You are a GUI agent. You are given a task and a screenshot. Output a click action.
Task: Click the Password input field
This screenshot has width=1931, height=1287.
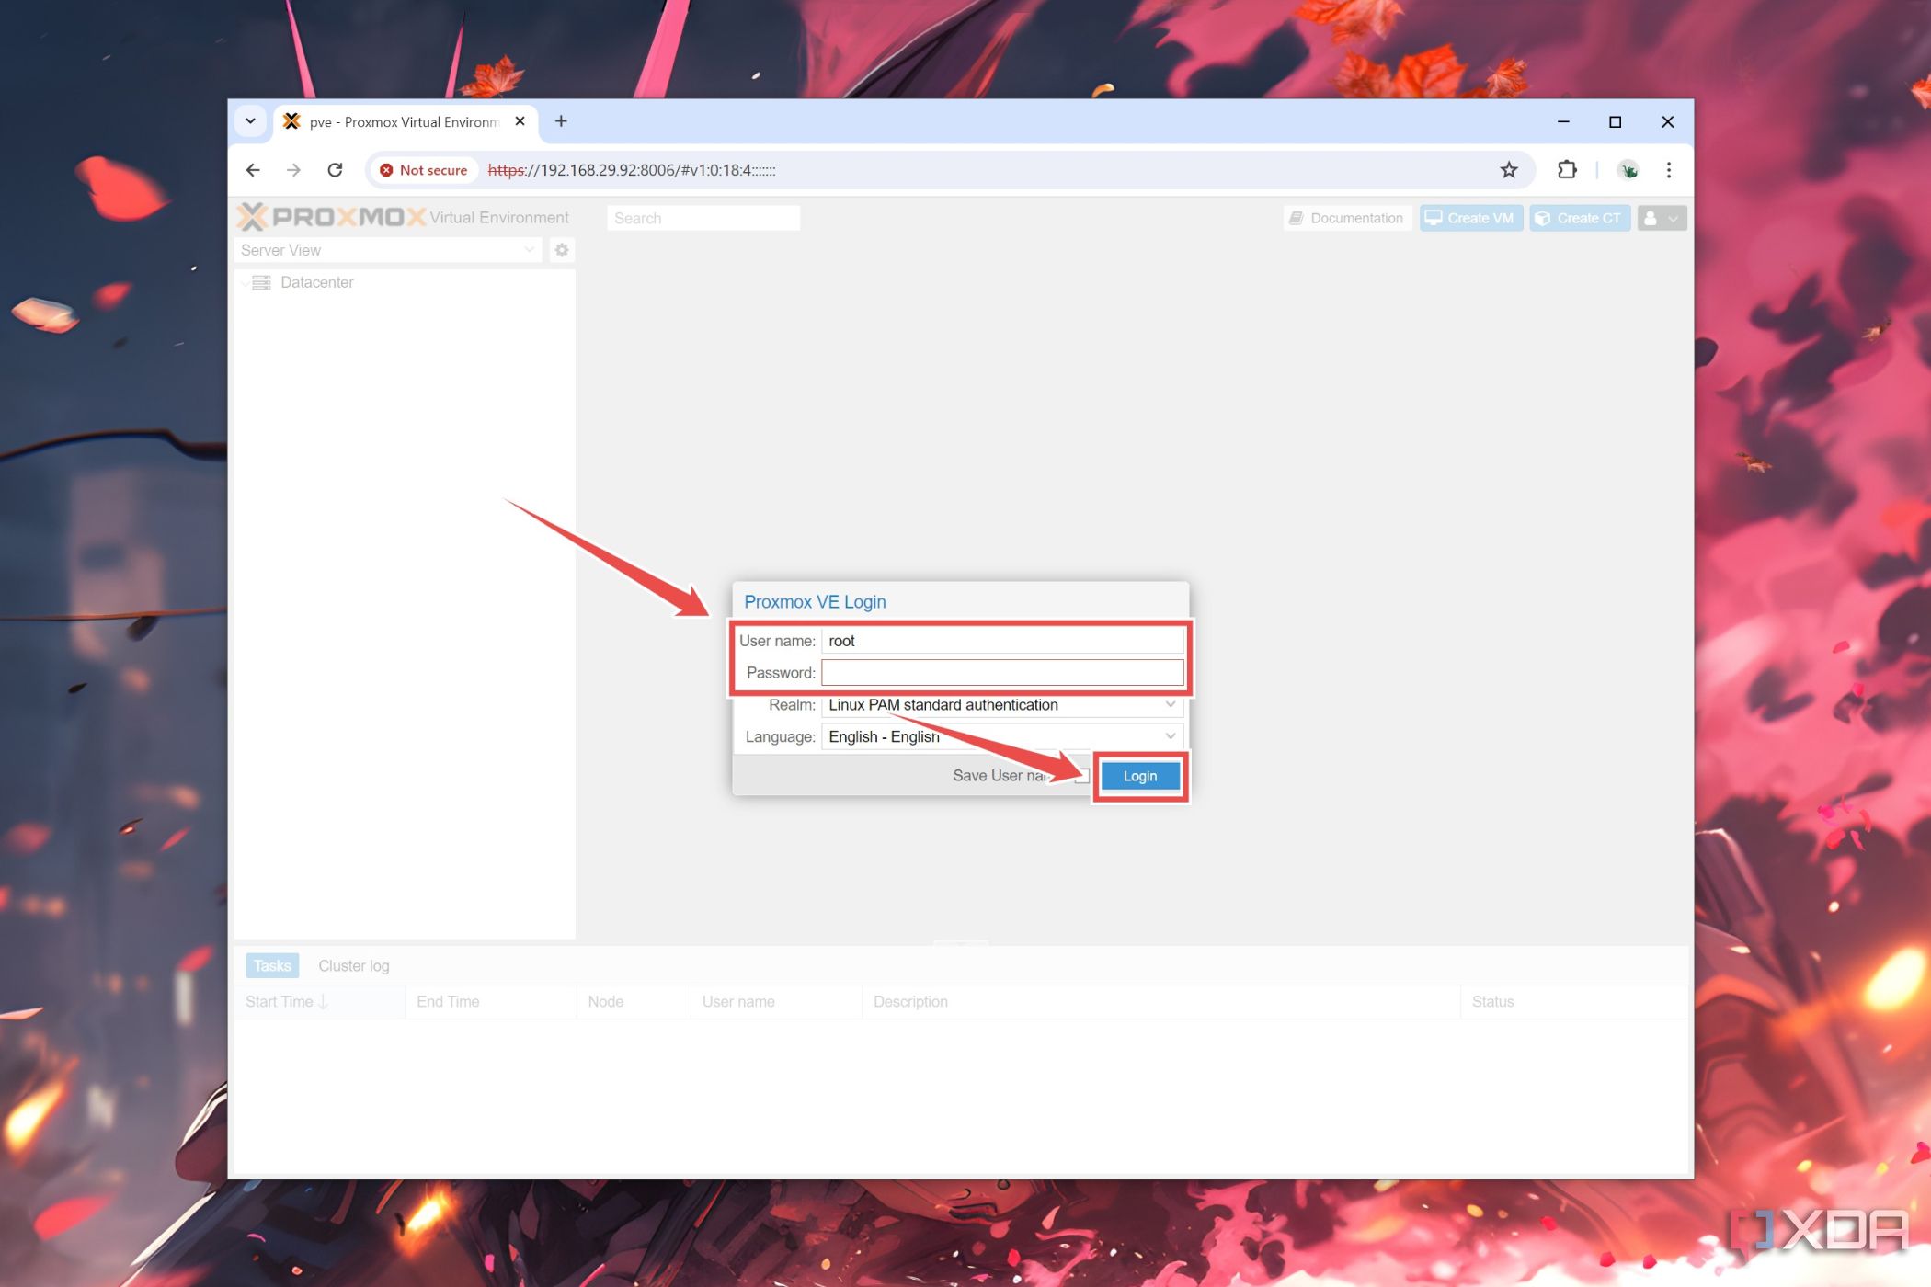pyautogui.click(x=1001, y=672)
